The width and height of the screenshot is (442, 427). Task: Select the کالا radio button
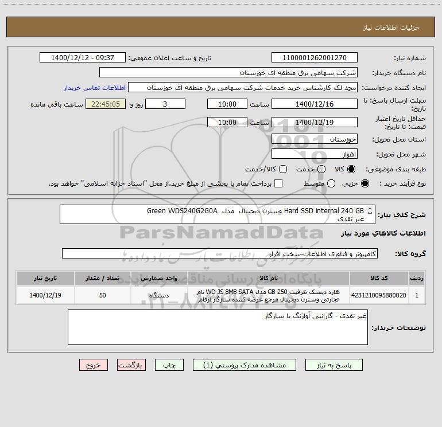click(351, 169)
